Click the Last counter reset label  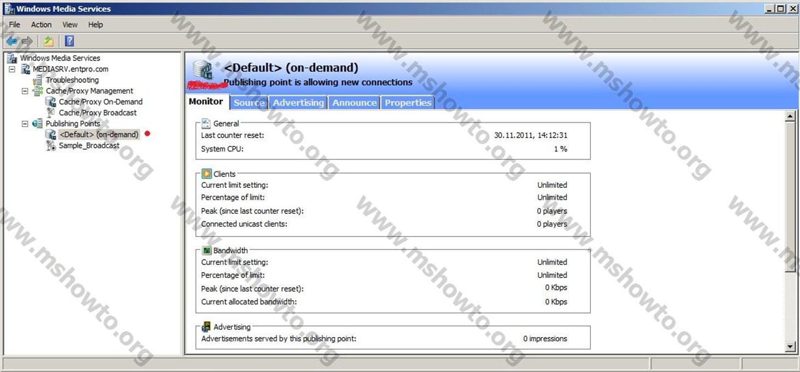pyautogui.click(x=233, y=135)
